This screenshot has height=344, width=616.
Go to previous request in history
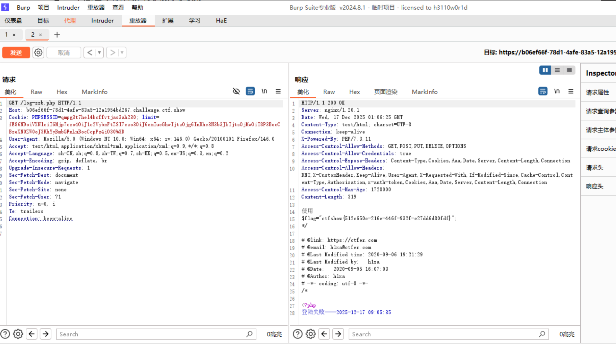(x=90, y=52)
